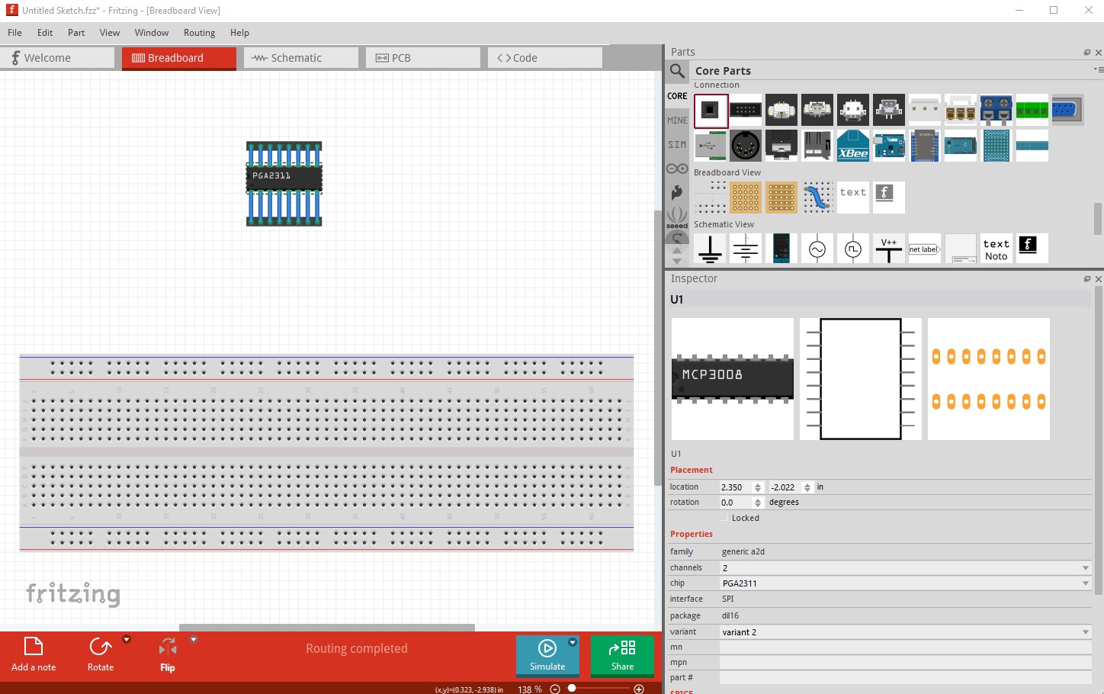Pick the first tan perfboard part
Screen dimensions: 1104x694
(746, 197)
